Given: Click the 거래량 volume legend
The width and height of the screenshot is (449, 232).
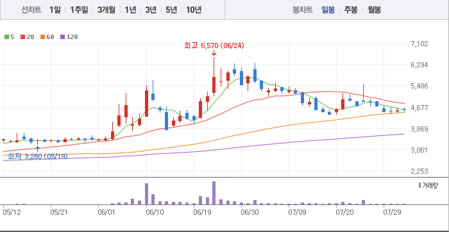Looking at the screenshot, I should coord(428,185).
